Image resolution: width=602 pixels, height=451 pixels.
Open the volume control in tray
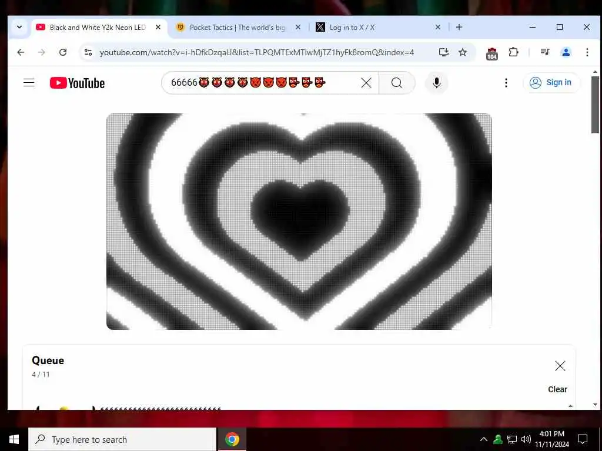(526, 439)
